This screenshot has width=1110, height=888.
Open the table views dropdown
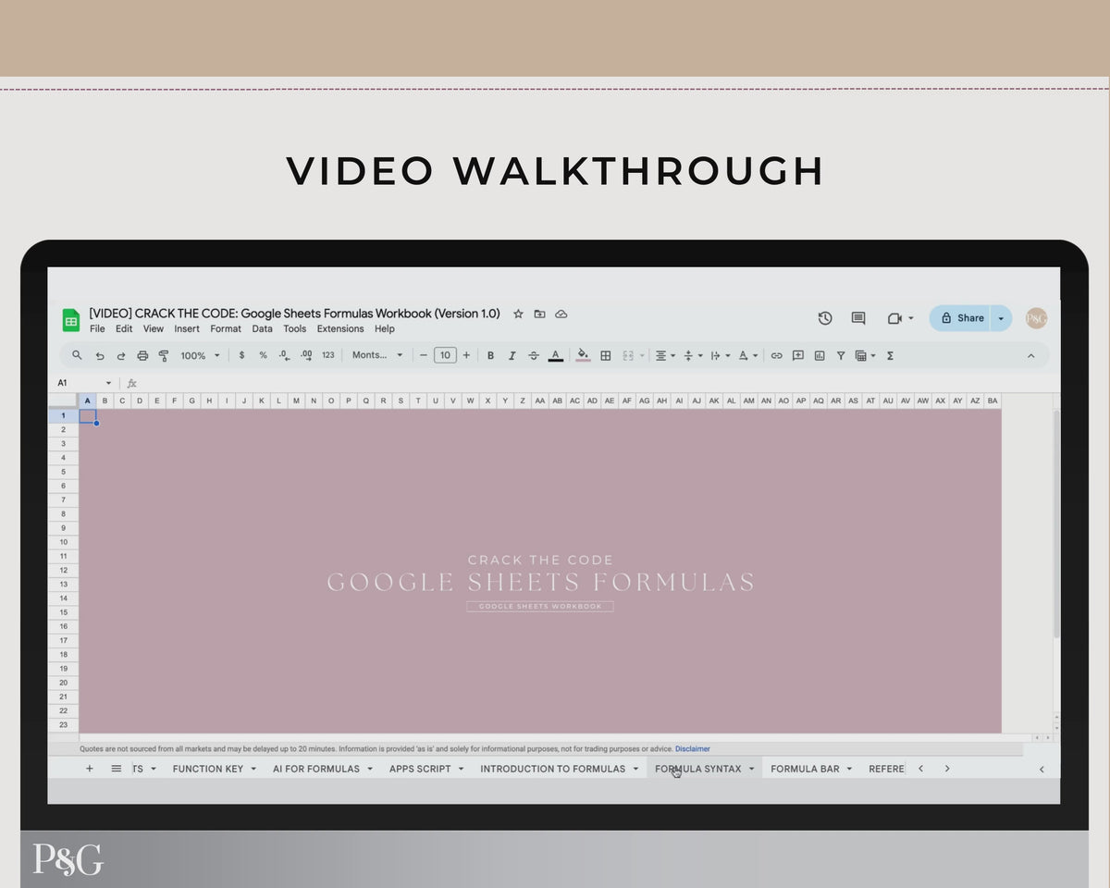866,355
